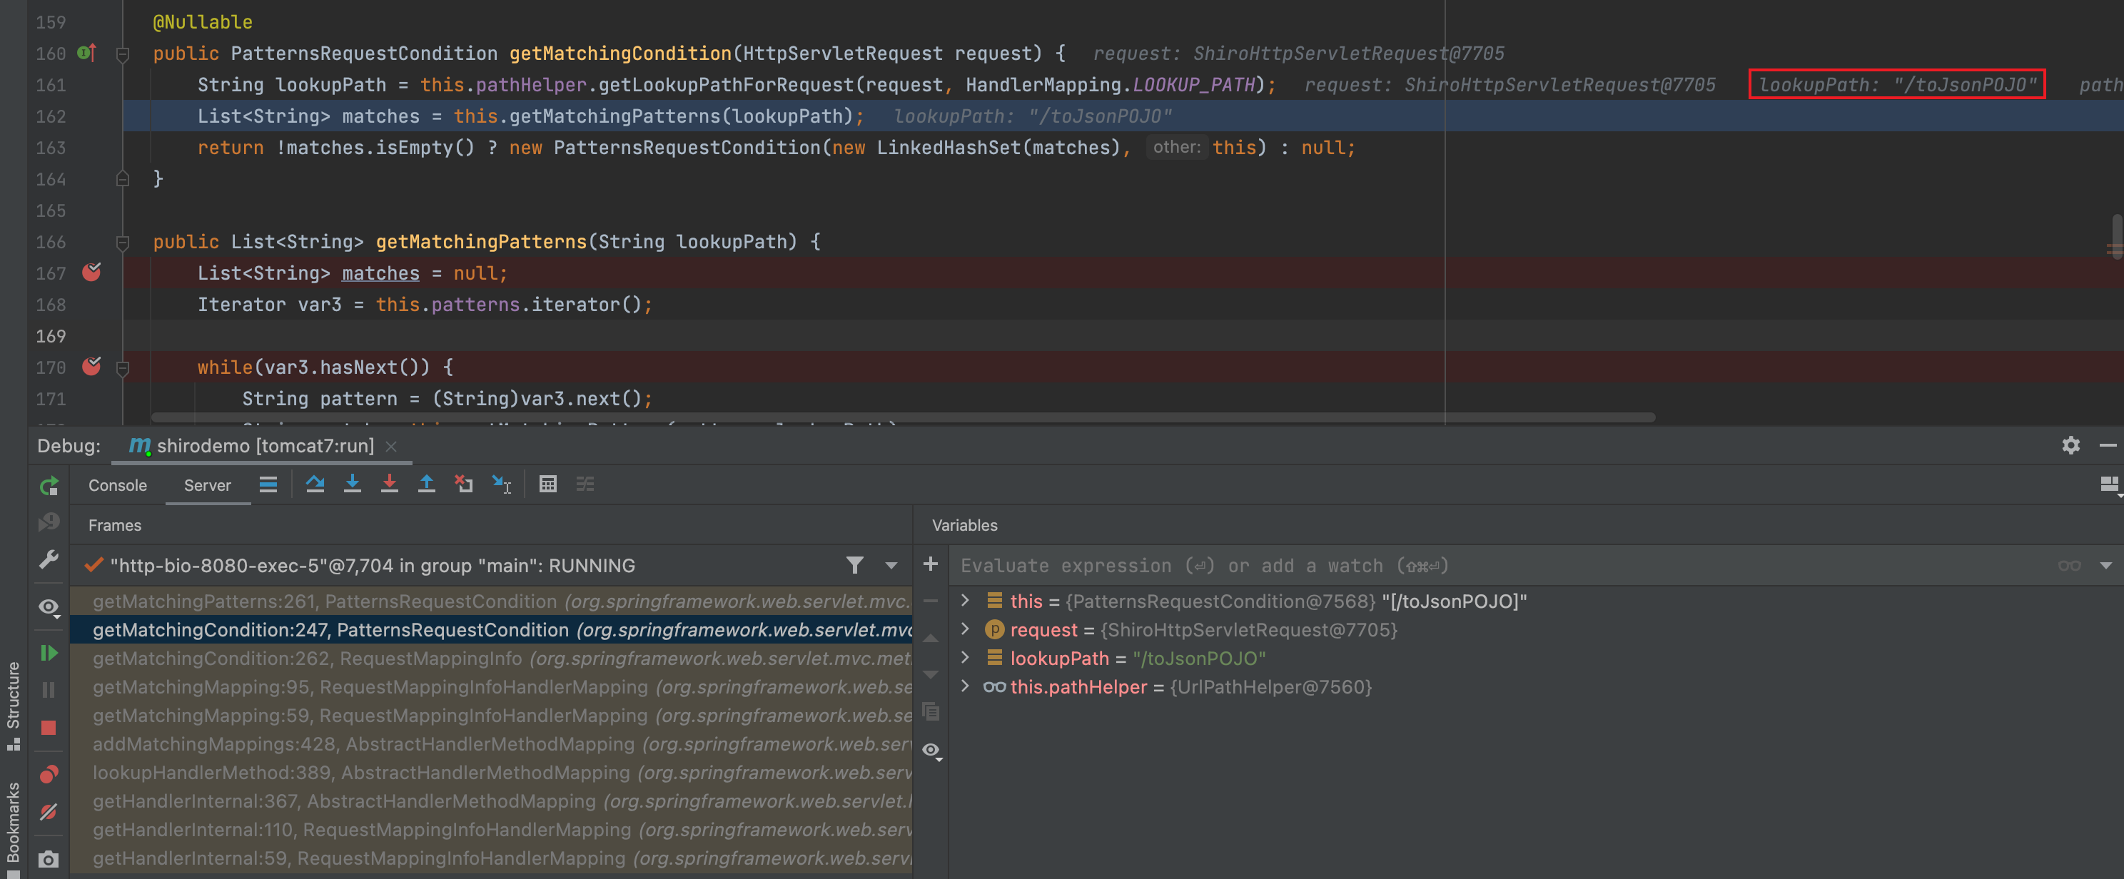Toggle breakpoint on line 170

click(x=91, y=367)
